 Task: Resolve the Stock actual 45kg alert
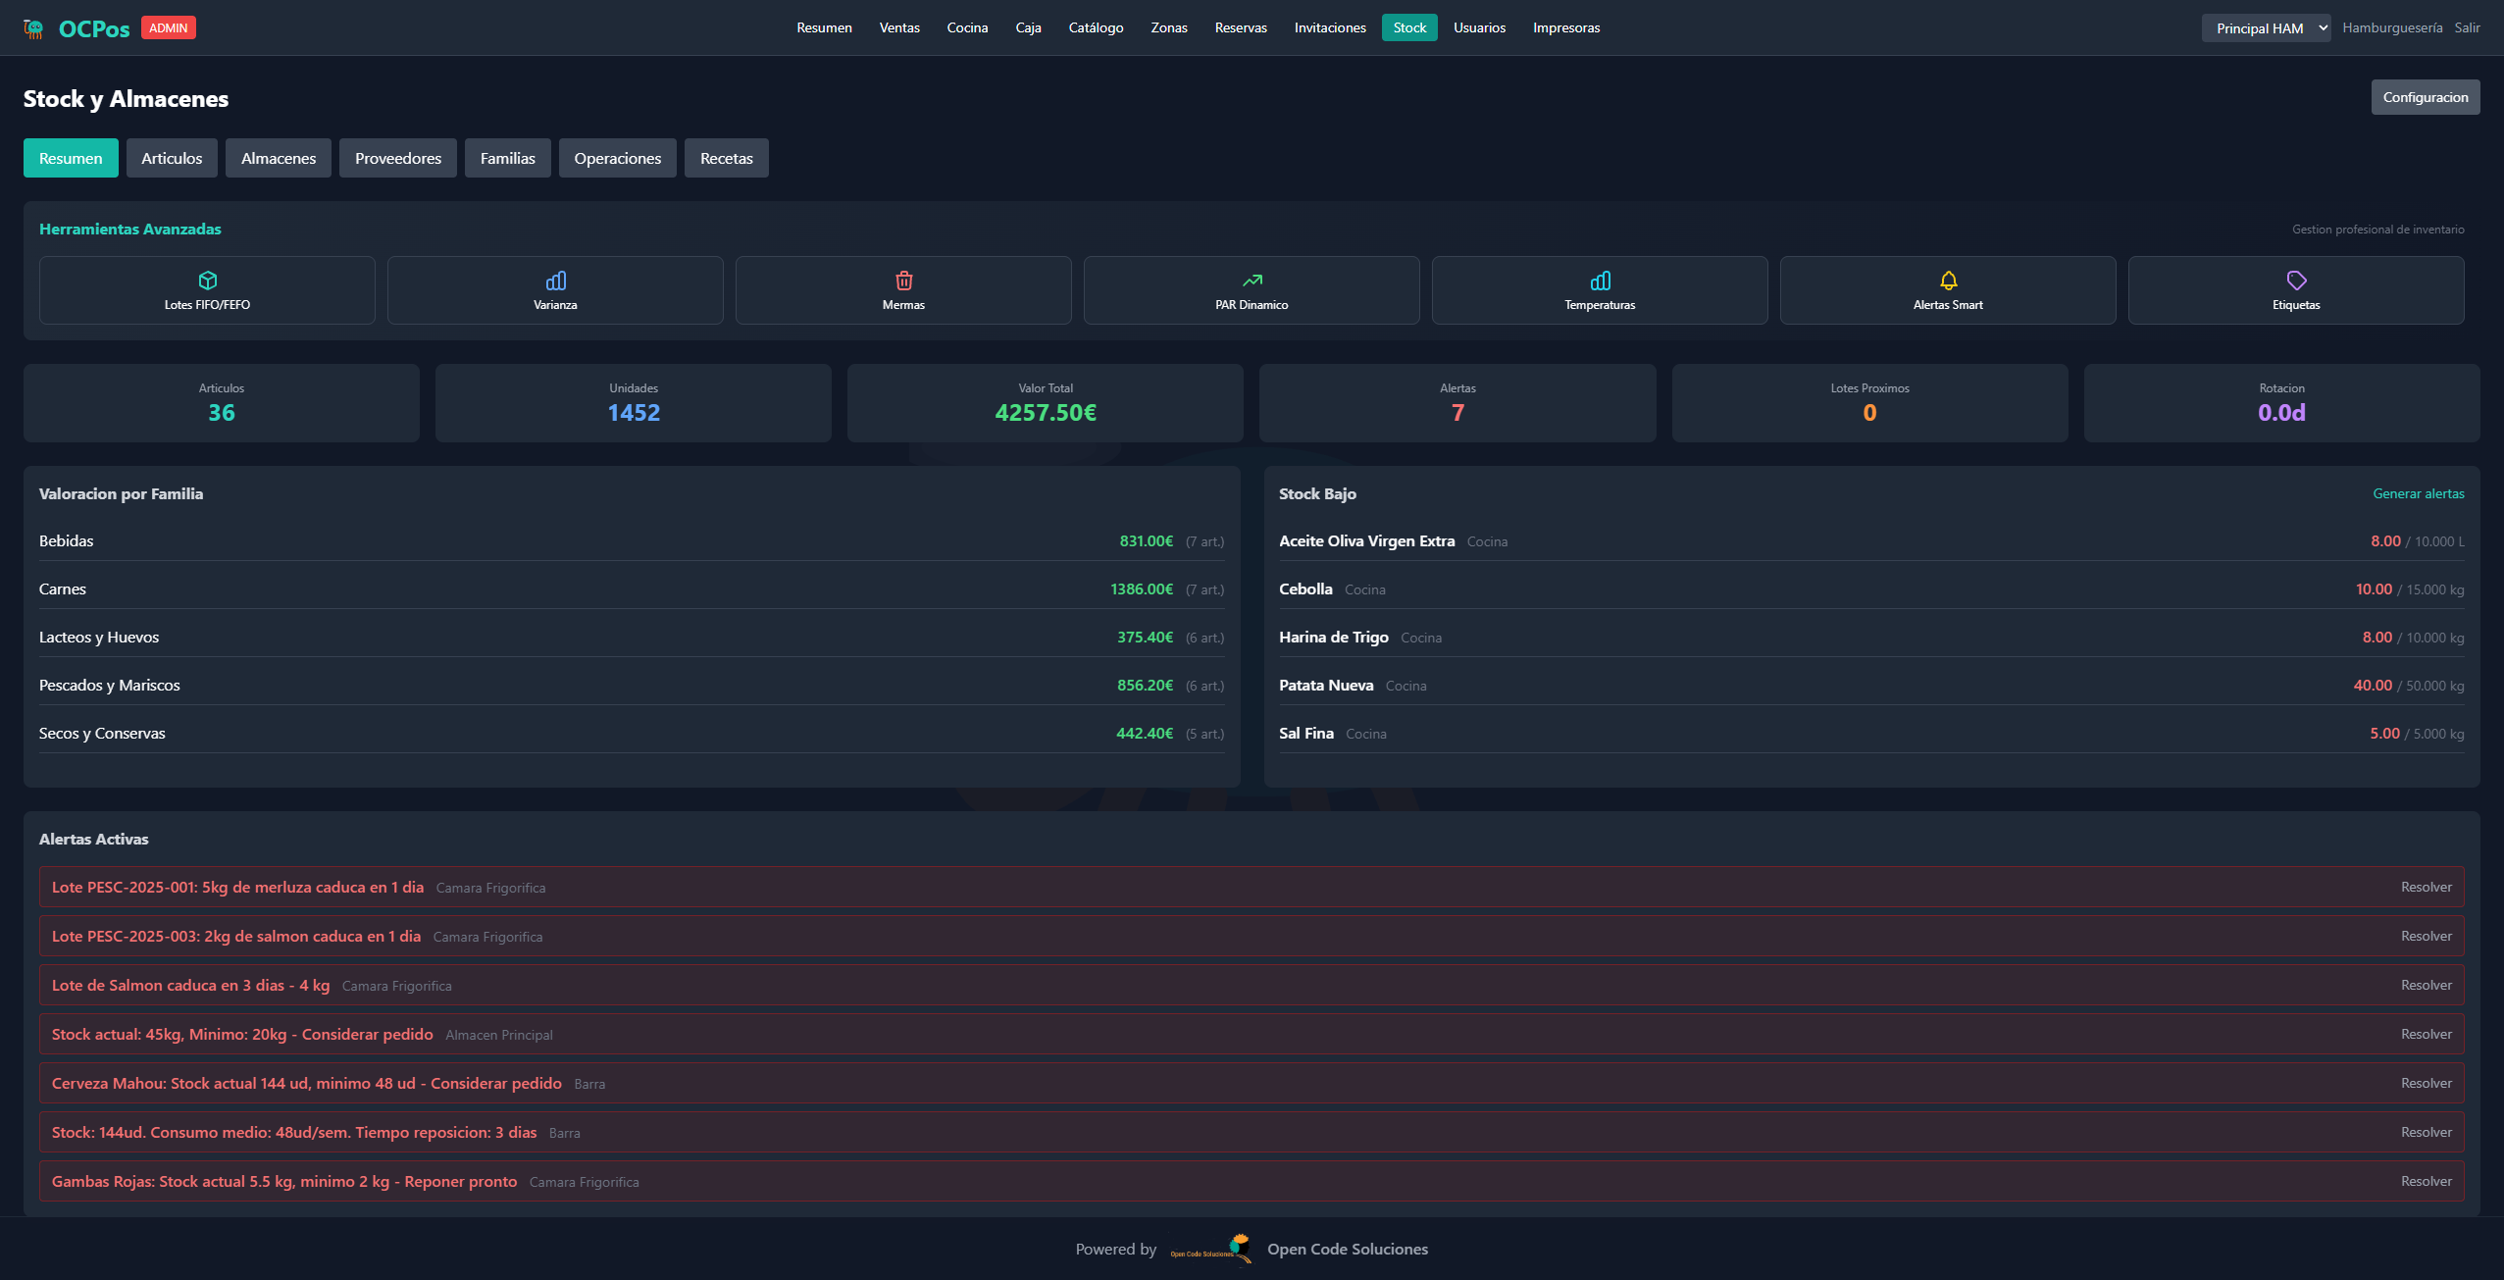pos(2427,1034)
